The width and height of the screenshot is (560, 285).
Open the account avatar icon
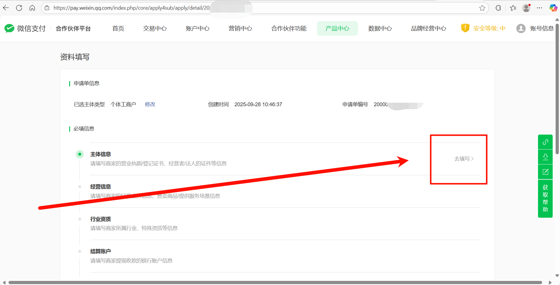pyautogui.click(x=521, y=28)
